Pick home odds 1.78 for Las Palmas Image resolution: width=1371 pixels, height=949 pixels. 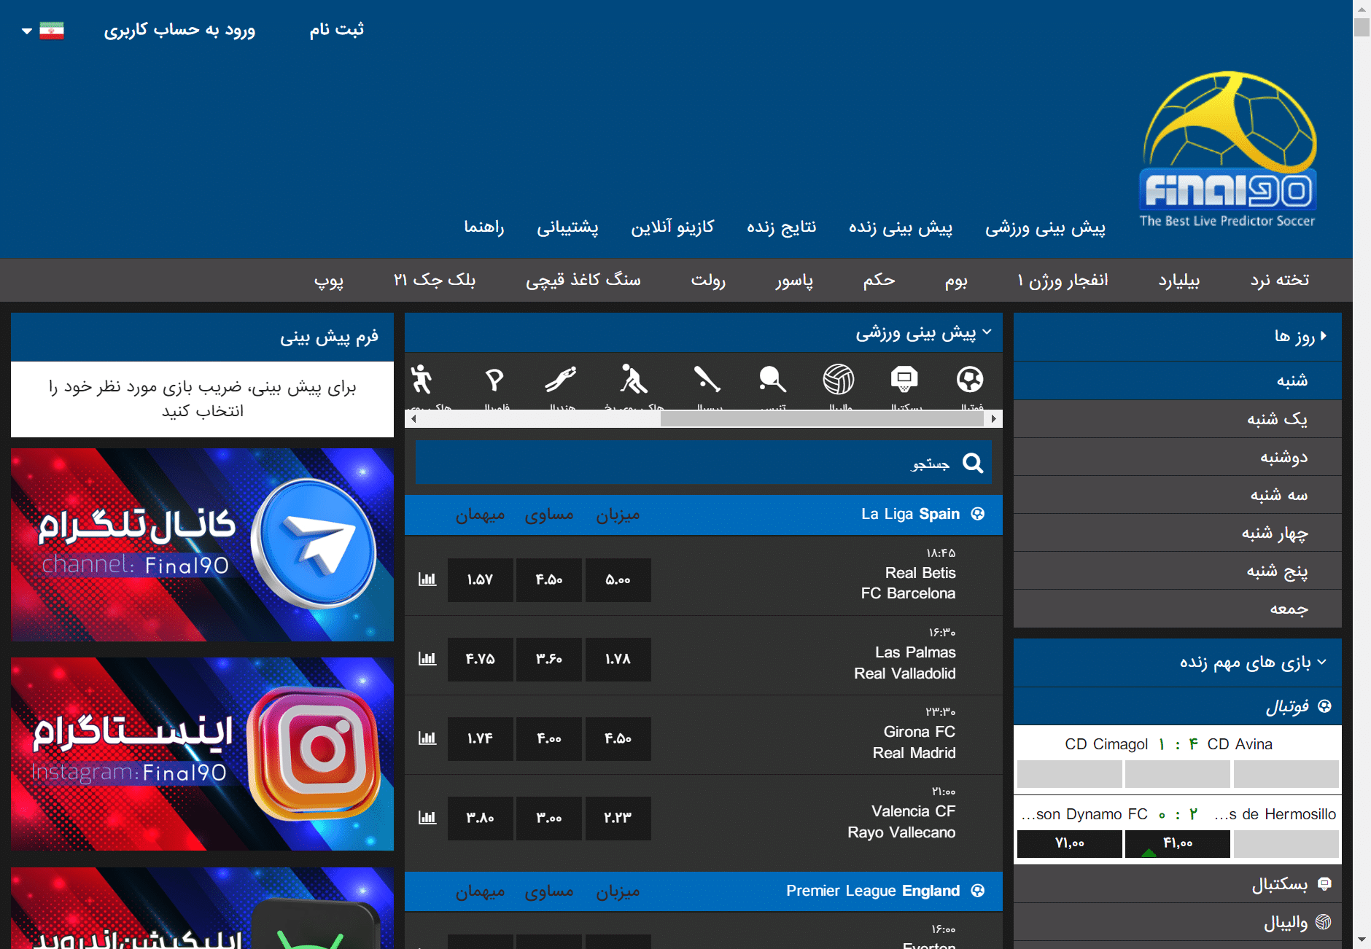tap(618, 660)
